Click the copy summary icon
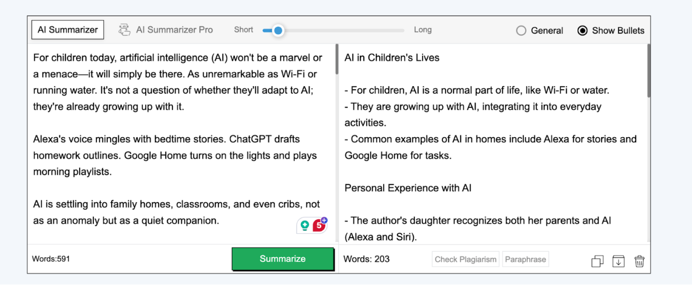Image resolution: width=692 pixels, height=285 pixels. (x=597, y=261)
